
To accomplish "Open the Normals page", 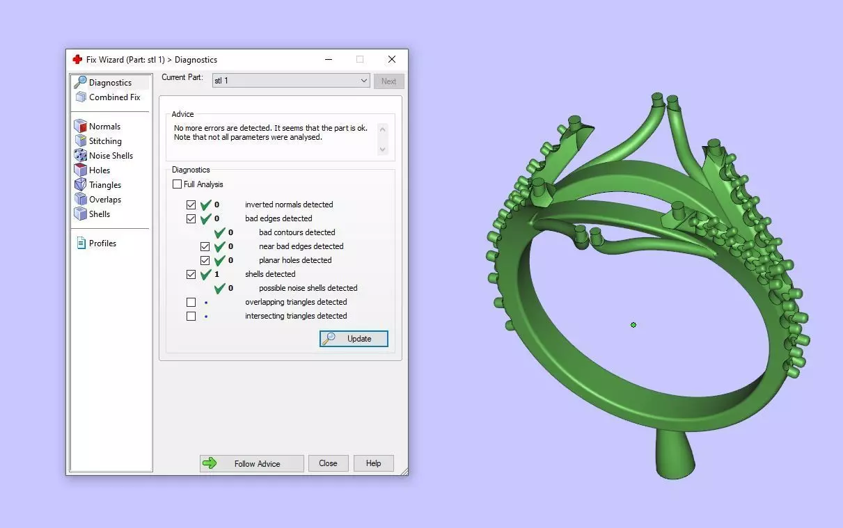I will 104,127.
